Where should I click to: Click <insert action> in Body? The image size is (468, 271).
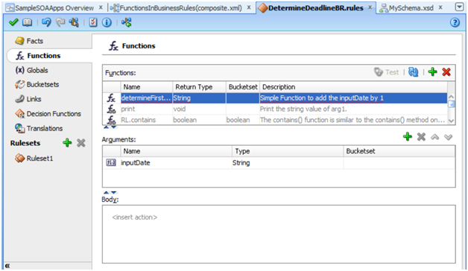pyautogui.click(x=135, y=217)
